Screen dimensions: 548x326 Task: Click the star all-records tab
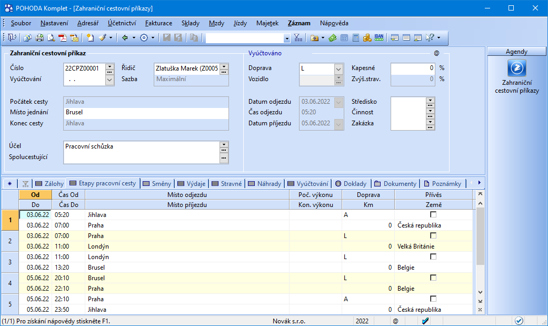tap(10, 184)
